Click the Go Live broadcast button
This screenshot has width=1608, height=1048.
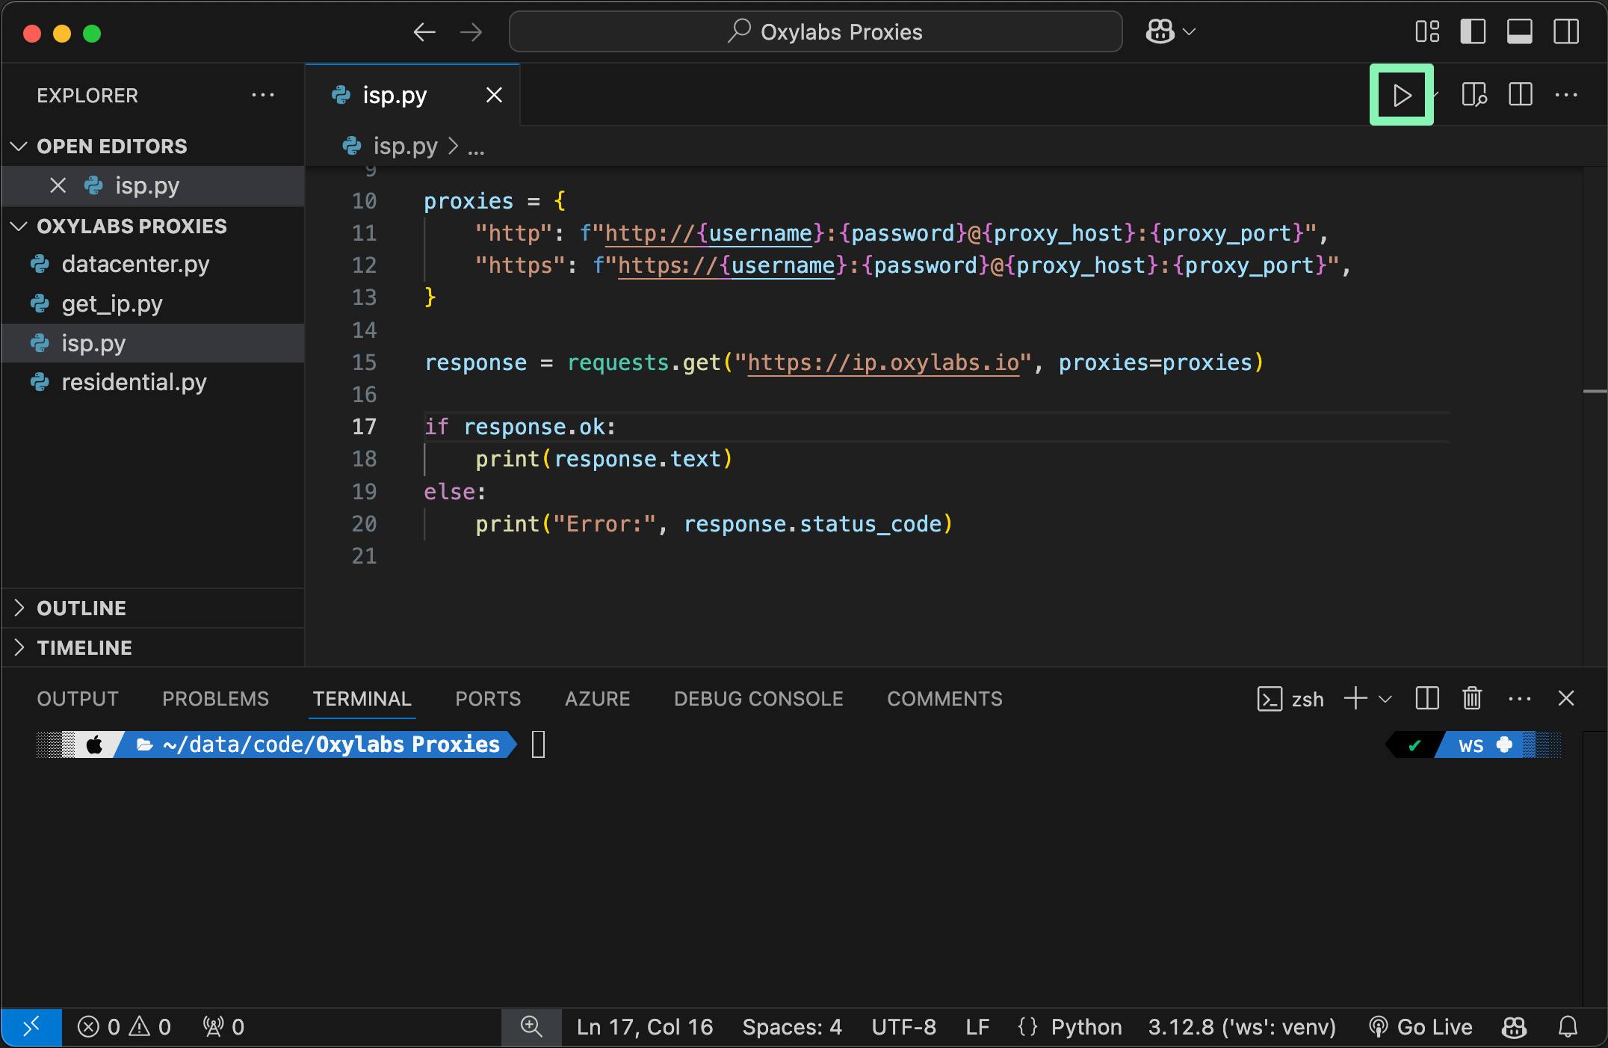1420,1027
